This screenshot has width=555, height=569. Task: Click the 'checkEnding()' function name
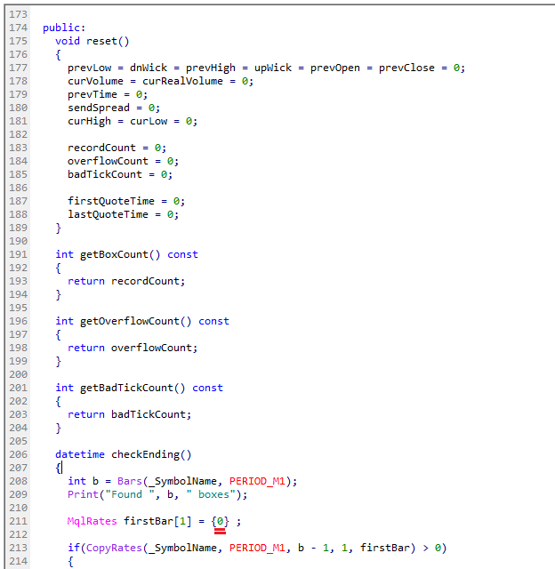point(151,454)
